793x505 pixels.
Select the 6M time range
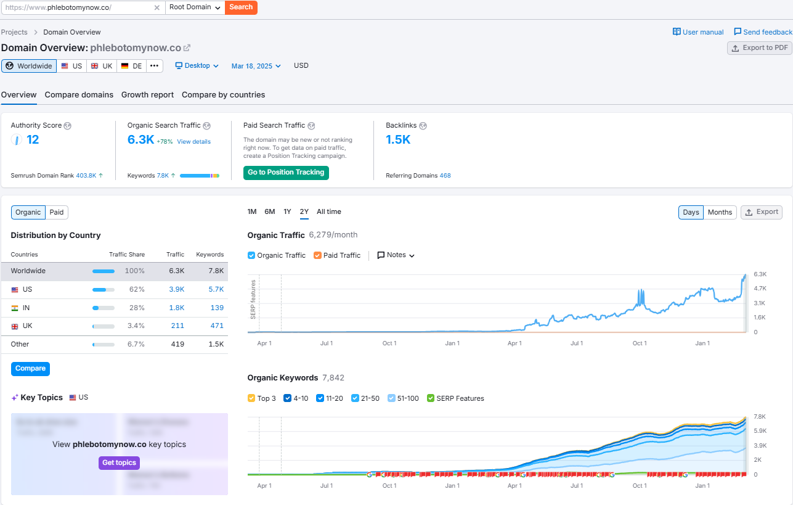coord(270,212)
